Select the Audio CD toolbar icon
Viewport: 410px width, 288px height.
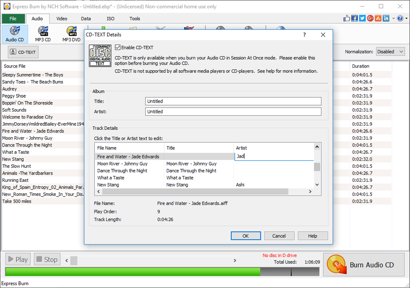[x=14, y=34]
